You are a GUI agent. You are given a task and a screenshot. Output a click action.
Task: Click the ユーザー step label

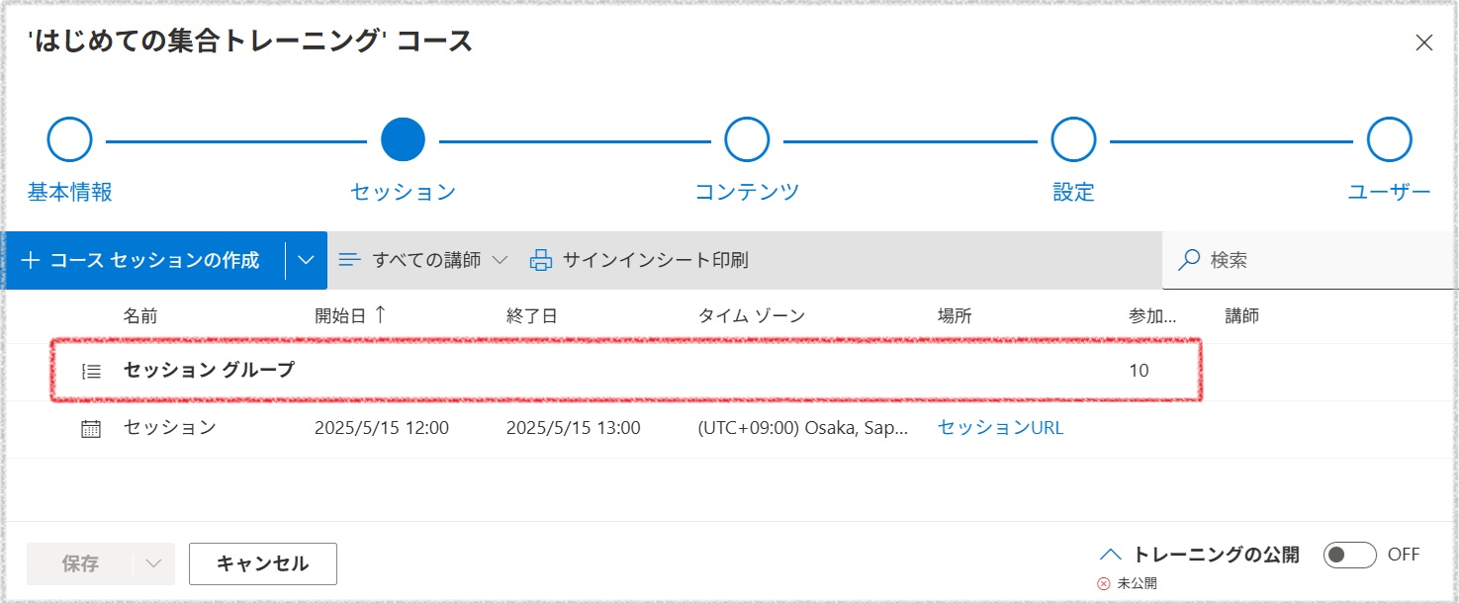coord(1389,192)
